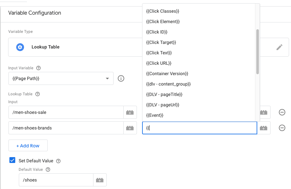Select {{Click URL}} suggestion entry
This screenshot has width=291, height=189.
pyautogui.click(x=158, y=63)
